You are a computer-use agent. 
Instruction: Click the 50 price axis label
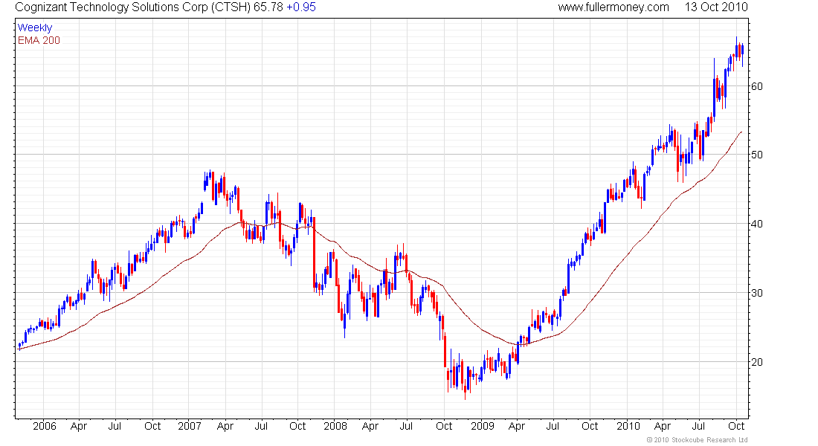coord(756,155)
